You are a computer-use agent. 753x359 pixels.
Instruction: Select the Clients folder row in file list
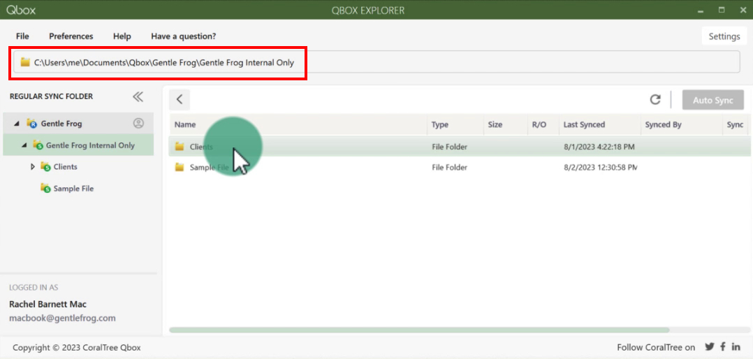pos(460,147)
